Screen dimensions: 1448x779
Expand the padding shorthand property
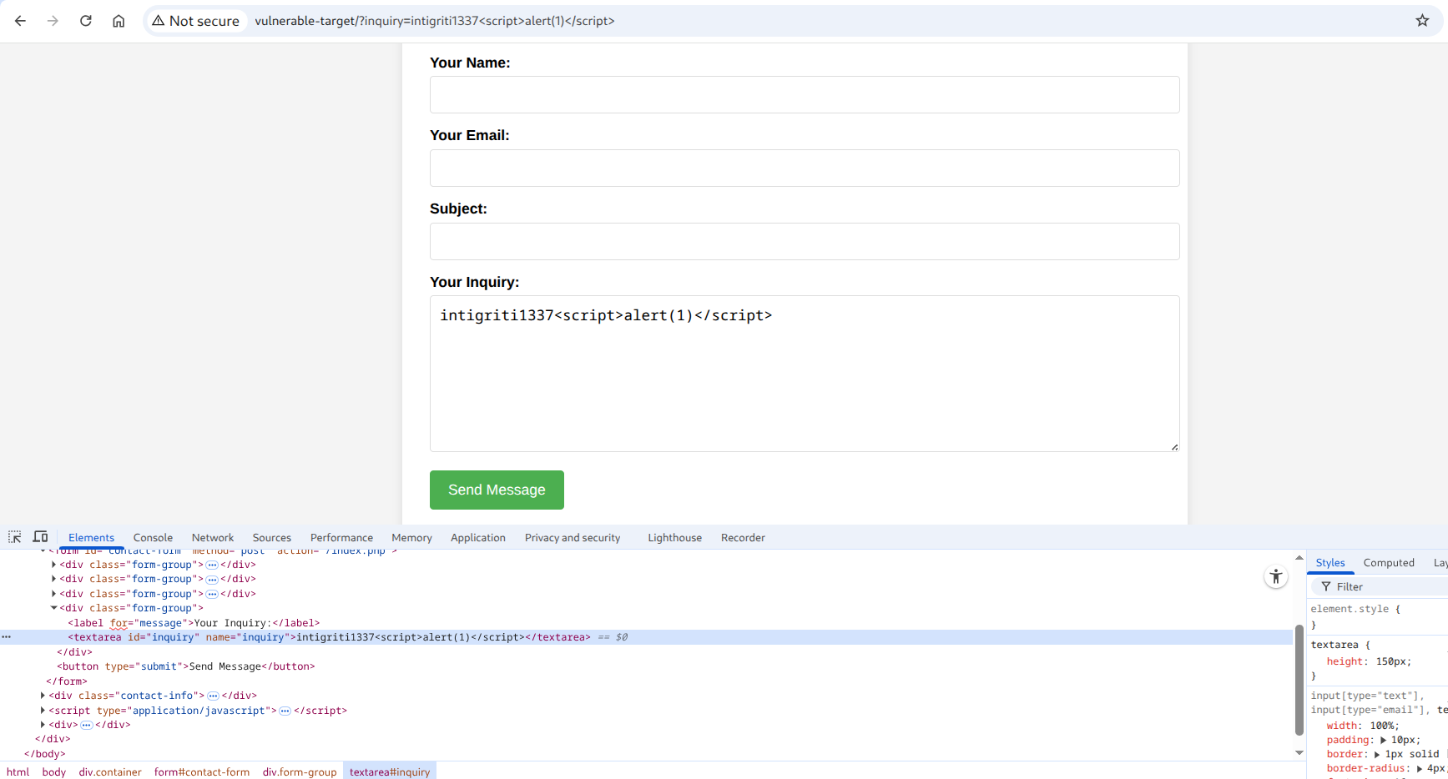pos(1384,740)
